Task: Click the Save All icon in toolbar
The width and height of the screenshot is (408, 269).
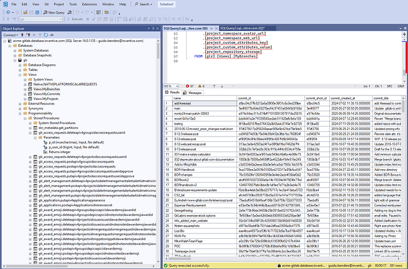Action: 37,12
